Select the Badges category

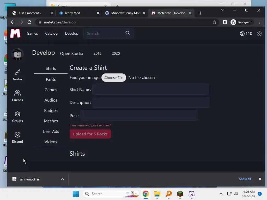click(x=51, y=110)
